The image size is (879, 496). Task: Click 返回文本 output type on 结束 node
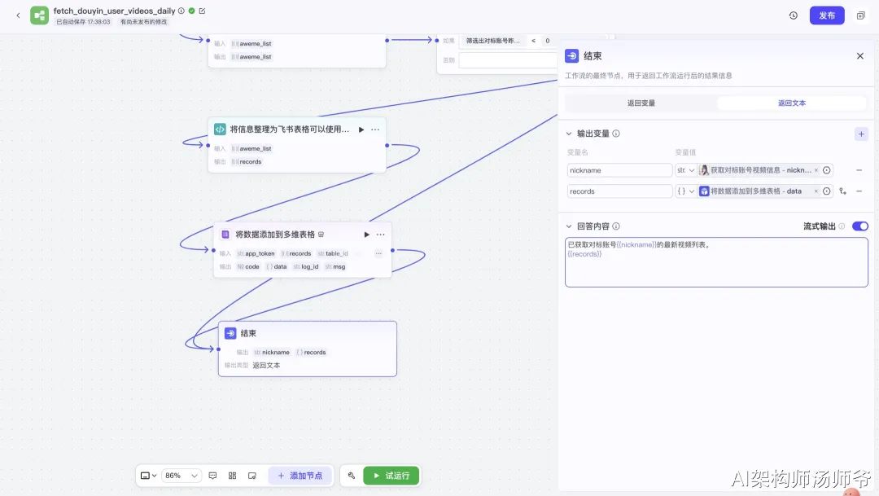click(x=266, y=365)
